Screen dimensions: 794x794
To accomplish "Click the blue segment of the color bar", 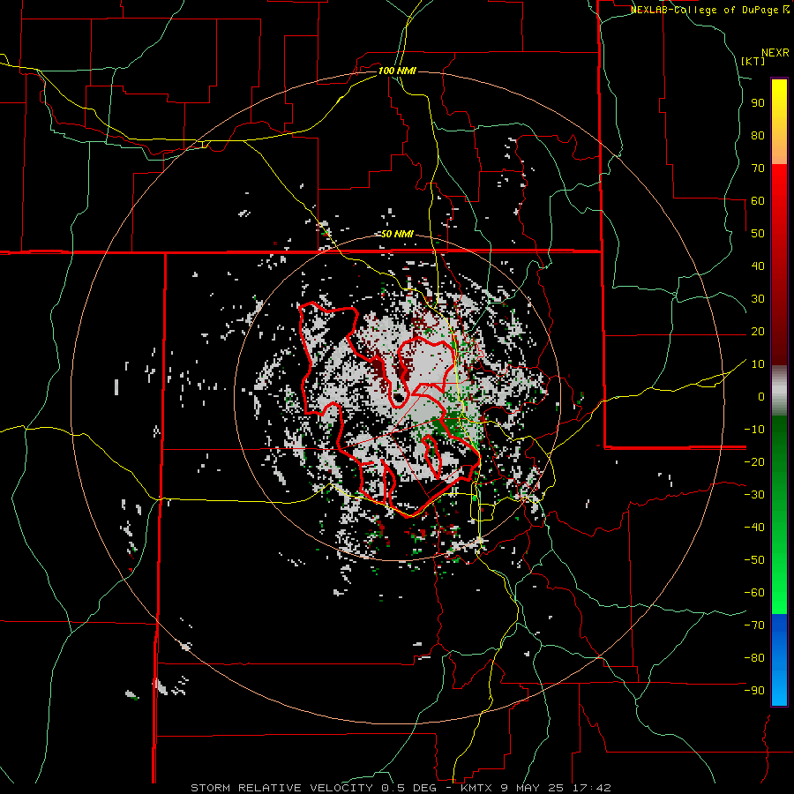I will tap(779, 659).
